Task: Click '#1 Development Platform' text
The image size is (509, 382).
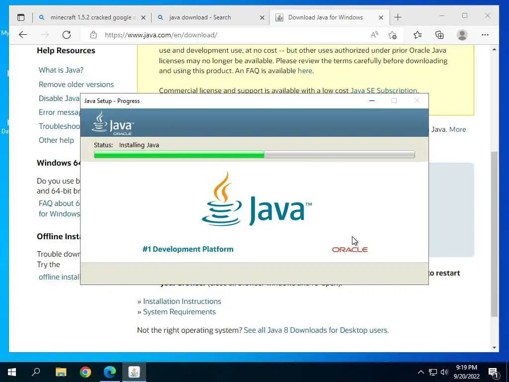Action: 188,249
